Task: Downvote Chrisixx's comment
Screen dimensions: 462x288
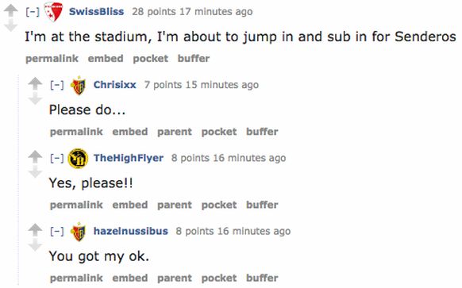Action: coord(35,98)
